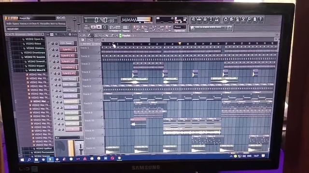Screen dimensions: 309x173
Task: Click the undo history toolbar icon
Action: (225, 19)
